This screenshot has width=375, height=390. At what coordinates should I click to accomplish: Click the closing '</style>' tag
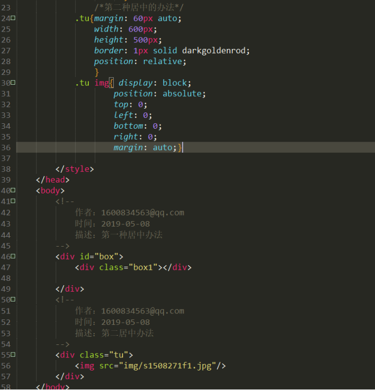(75, 169)
